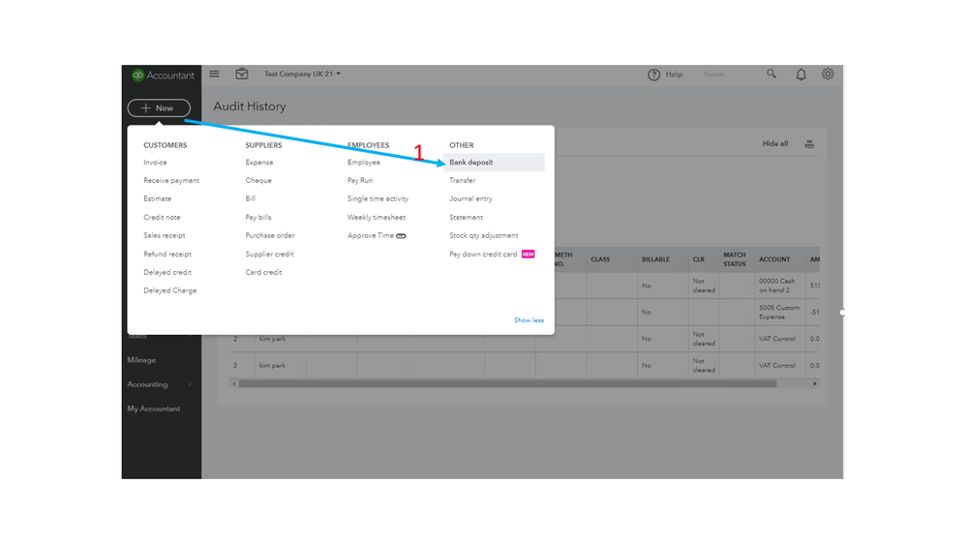Select Pay Run
967x544 pixels.
pyautogui.click(x=359, y=181)
